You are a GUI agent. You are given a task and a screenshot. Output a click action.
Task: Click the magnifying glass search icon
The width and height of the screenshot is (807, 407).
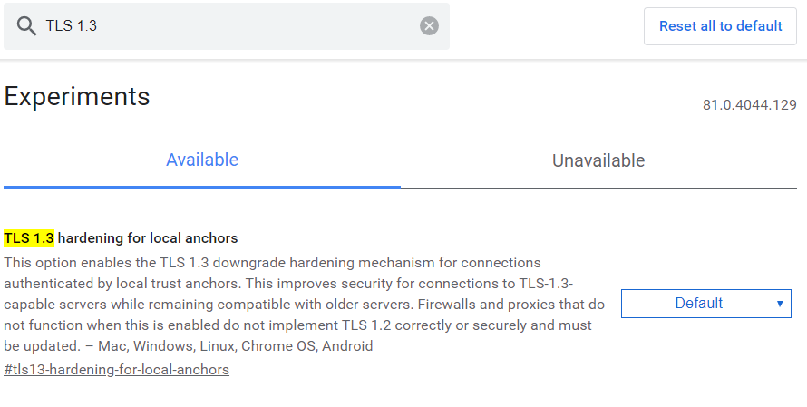click(x=26, y=26)
